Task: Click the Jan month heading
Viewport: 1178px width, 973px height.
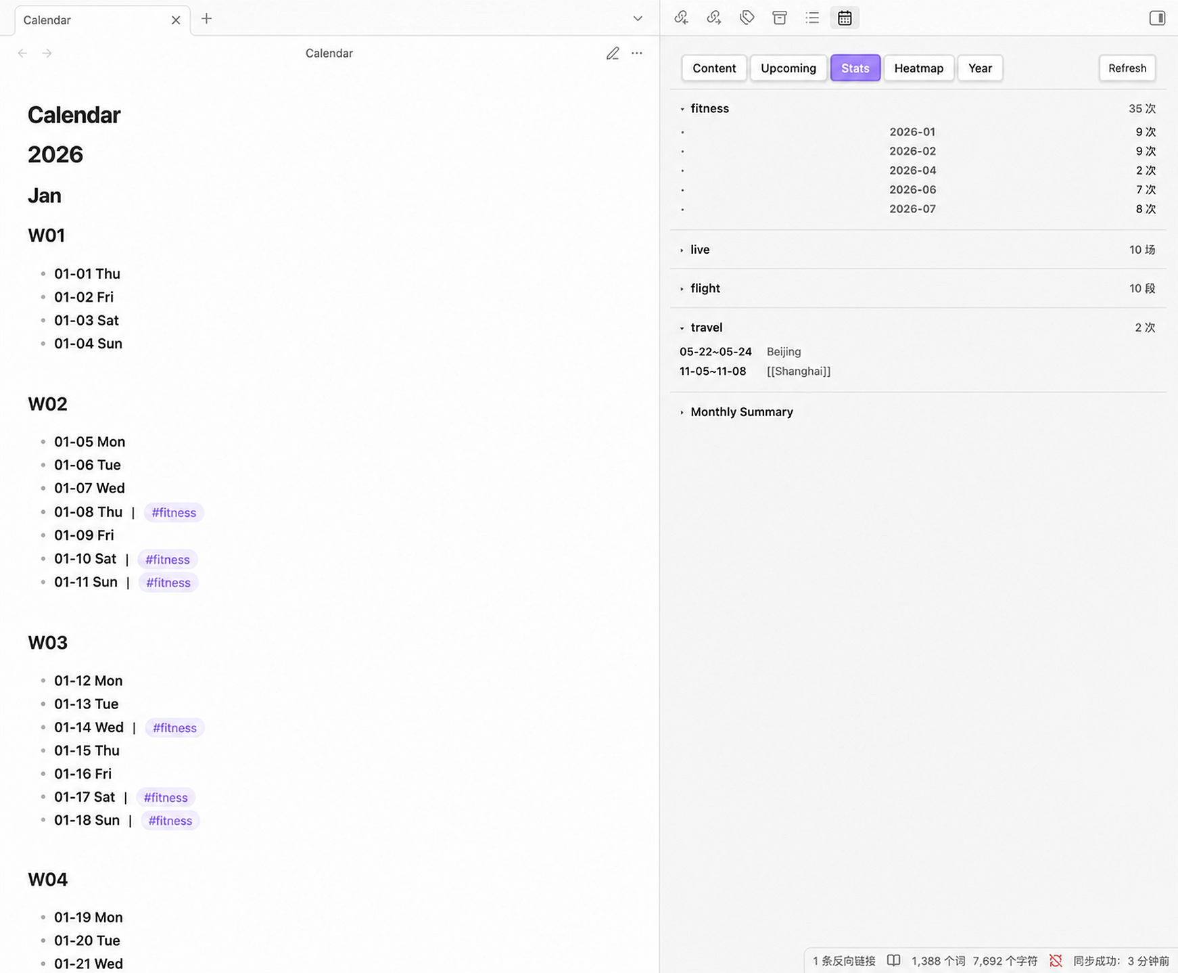Action: [45, 196]
